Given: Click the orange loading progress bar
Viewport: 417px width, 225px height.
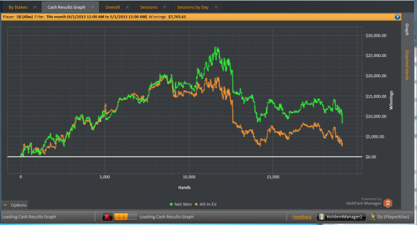Looking at the screenshot, I should (x=126, y=217).
